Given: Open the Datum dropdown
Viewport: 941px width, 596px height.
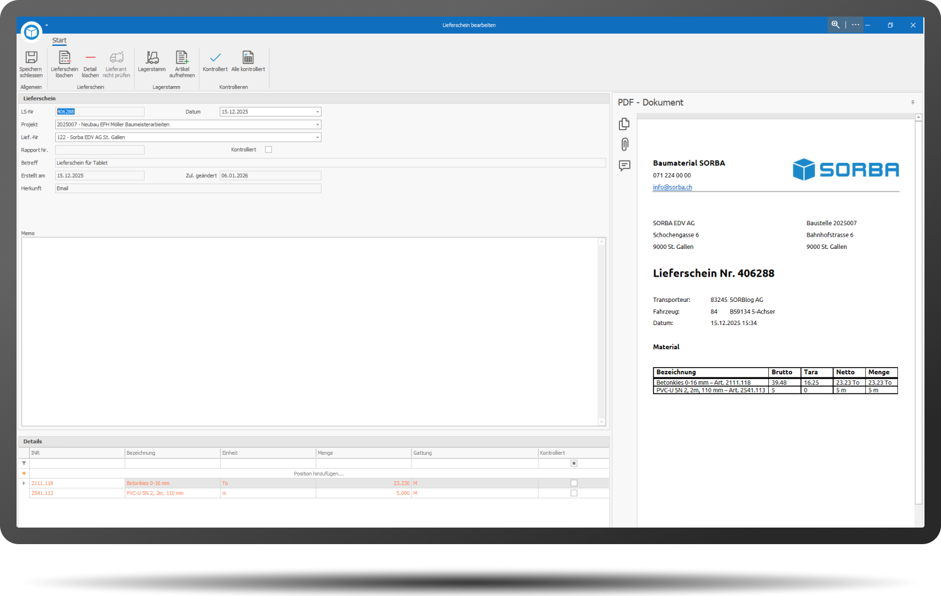Looking at the screenshot, I should 317,112.
